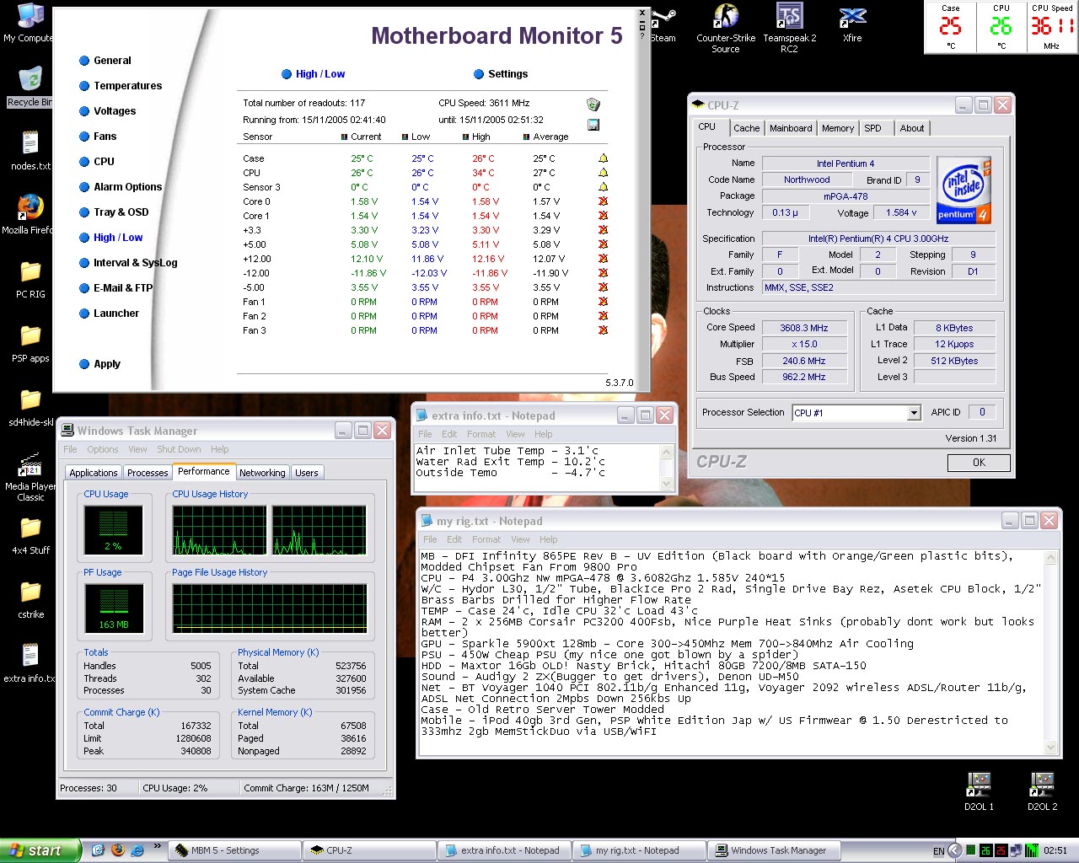Toggle the alarm bell for the CPU temperature row

click(603, 173)
